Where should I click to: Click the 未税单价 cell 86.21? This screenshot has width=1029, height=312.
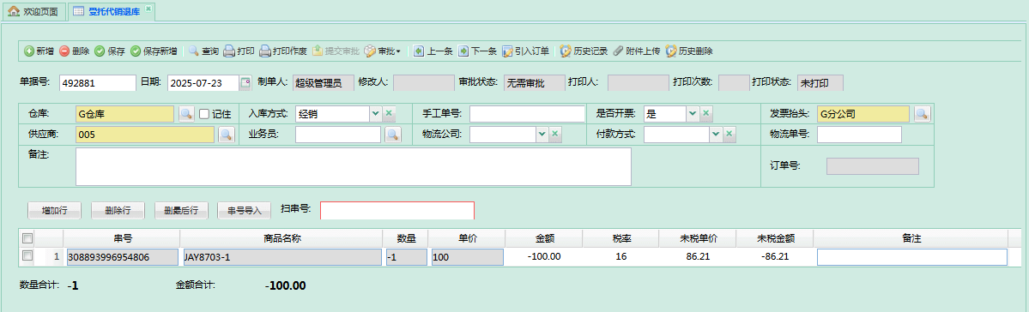click(x=698, y=256)
